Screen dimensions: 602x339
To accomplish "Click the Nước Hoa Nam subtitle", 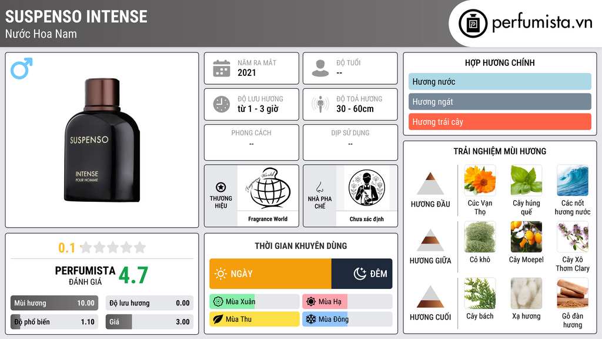I will 41,34.
